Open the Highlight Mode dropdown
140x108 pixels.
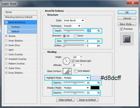tap(76, 78)
